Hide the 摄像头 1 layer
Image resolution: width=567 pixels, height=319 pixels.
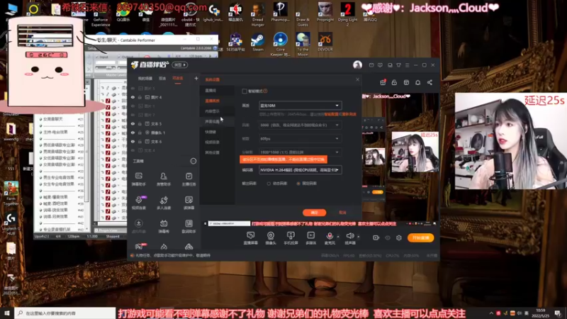pyautogui.click(x=133, y=133)
